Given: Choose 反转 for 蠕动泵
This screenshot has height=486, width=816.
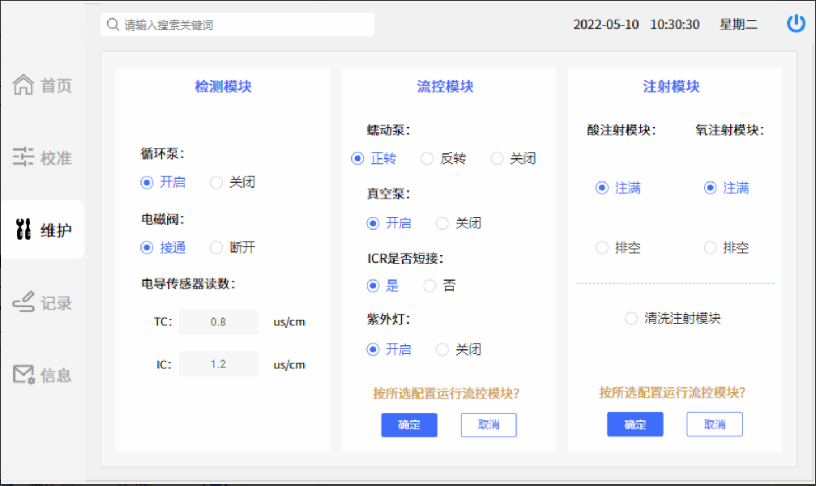Looking at the screenshot, I should (x=427, y=159).
